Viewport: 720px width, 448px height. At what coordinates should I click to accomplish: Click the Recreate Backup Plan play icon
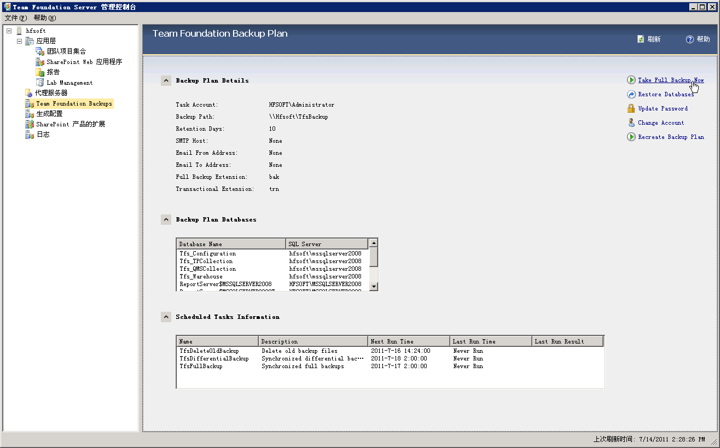click(x=631, y=137)
